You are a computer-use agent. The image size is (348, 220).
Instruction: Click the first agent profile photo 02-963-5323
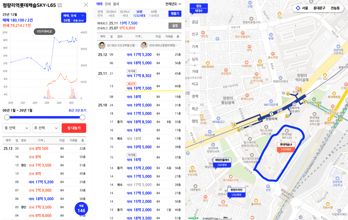pos(102,45)
